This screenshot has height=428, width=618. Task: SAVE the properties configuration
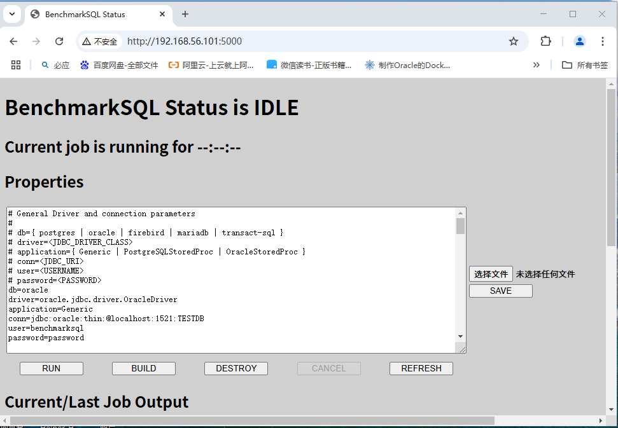coord(500,291)
